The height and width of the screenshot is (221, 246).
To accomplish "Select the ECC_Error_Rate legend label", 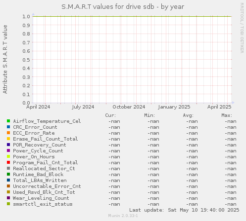I will tap(34, 133).
